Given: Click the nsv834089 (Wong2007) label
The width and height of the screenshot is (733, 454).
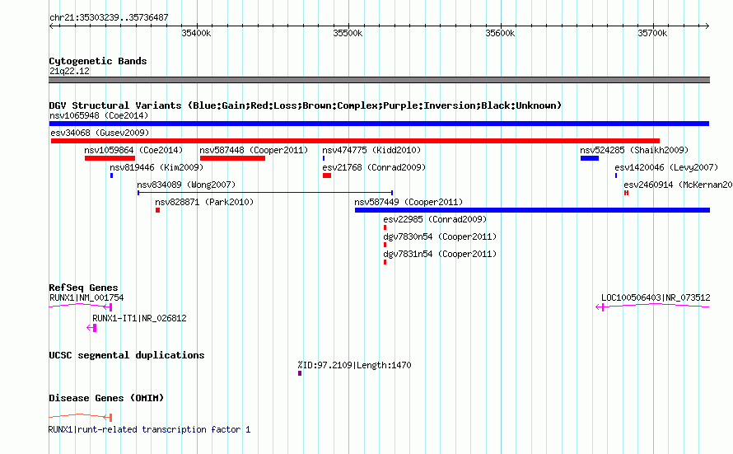Looking at the screenshot, I should click(186, 185).
